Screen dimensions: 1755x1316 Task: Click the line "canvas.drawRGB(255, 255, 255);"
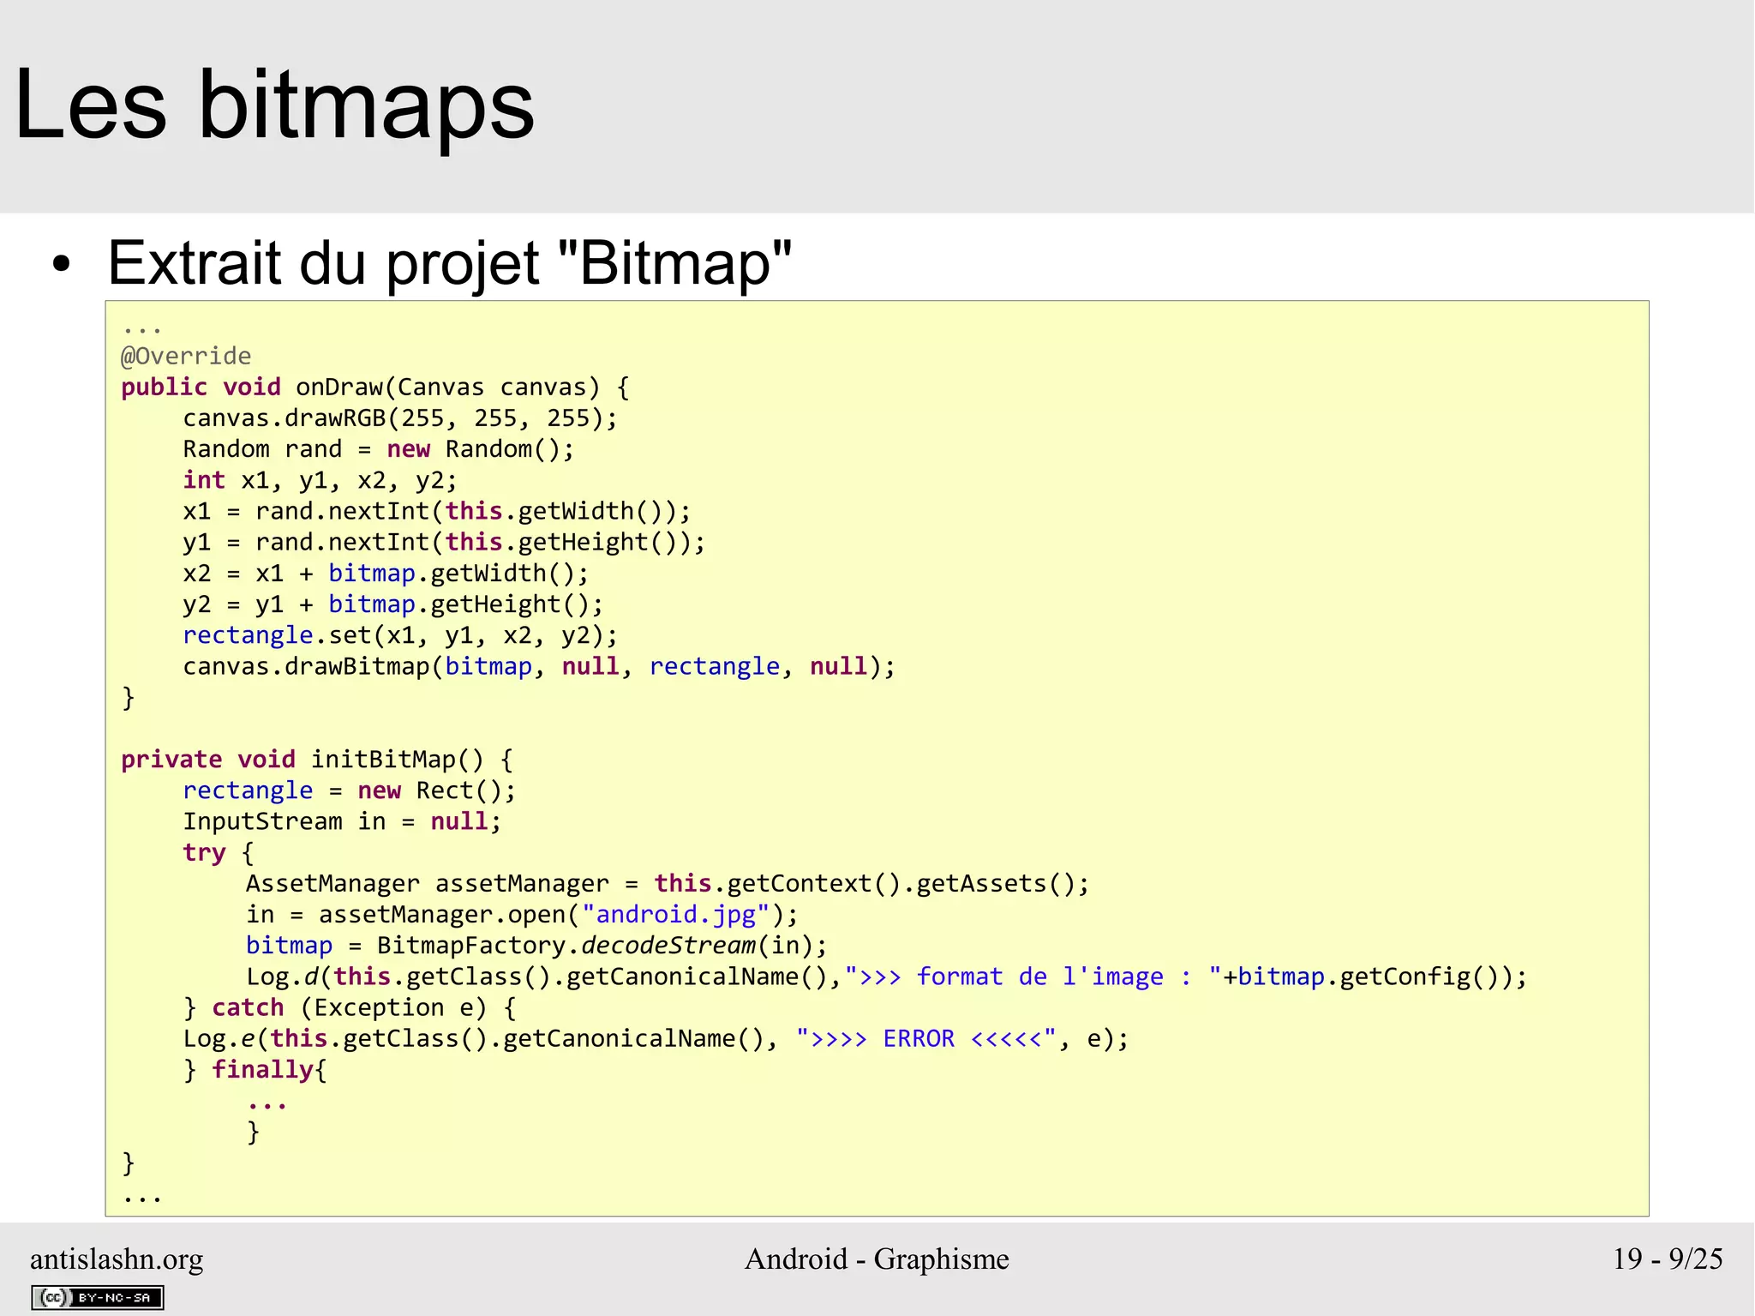[400, 418]
